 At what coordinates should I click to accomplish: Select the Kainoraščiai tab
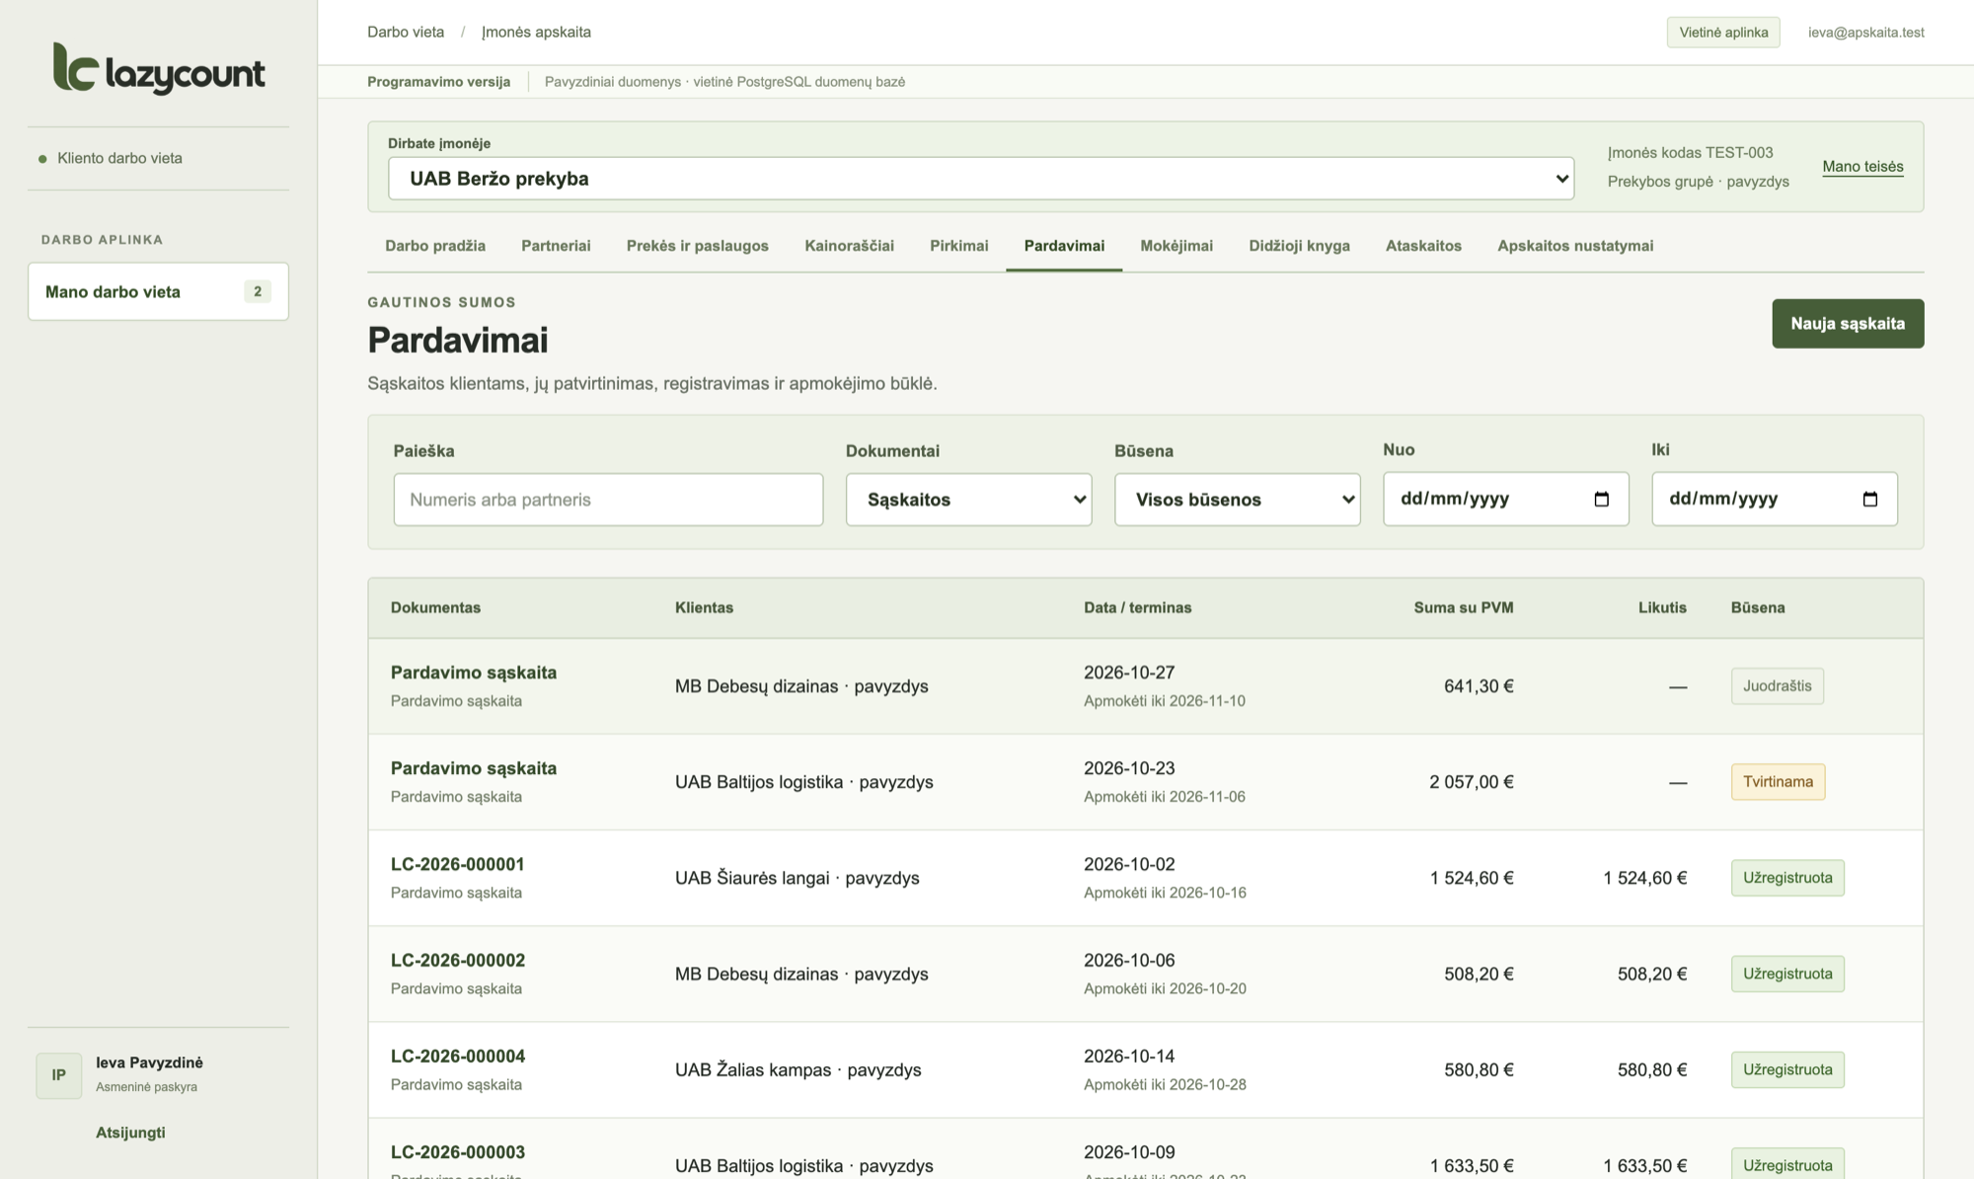point(849,246)
